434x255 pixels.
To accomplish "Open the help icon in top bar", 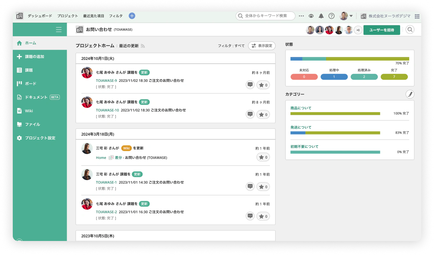I will [x=331, y=16].
